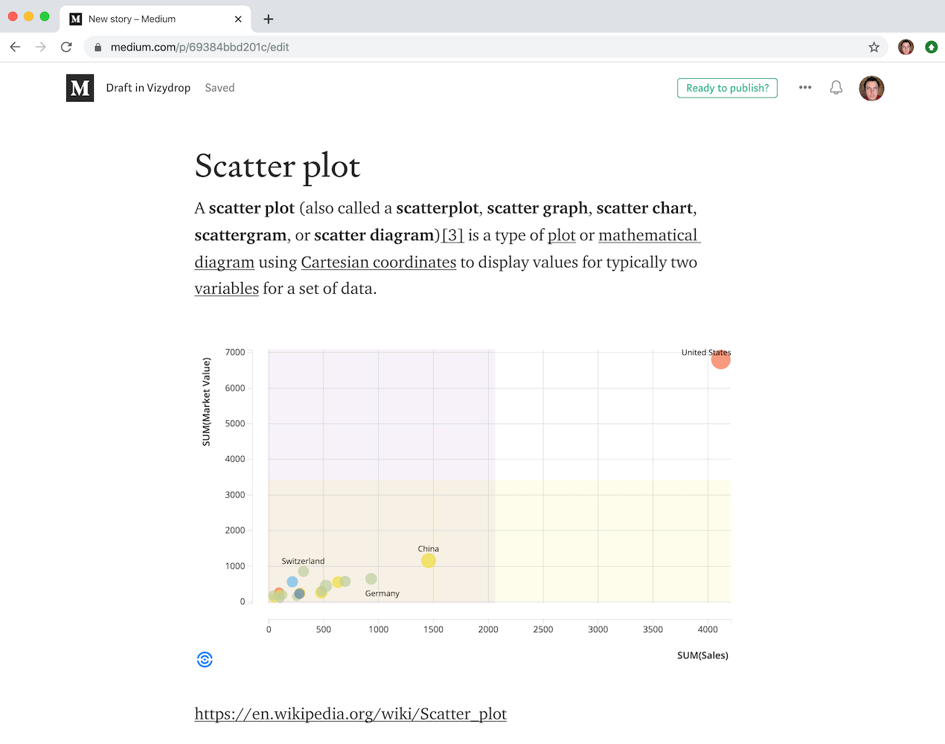Open the variables link
Screen dimensions: 945x744
(226, 288)
